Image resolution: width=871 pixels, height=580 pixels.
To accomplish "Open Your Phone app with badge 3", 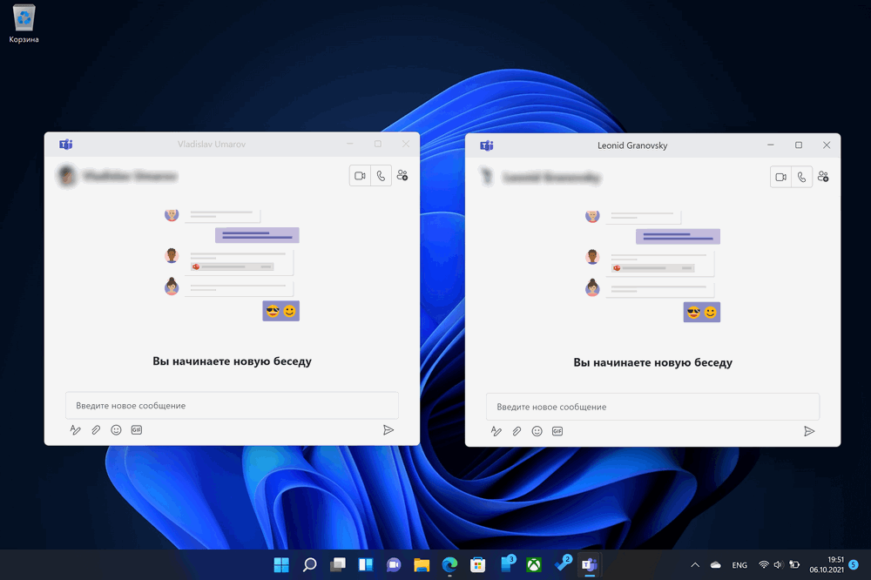I will coord(507,564).
